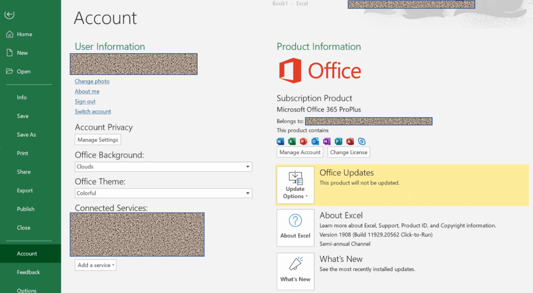The width and height of the screenshot is (533, 293).
Task: Click the Outlook app icon
Action: pos(315,141)
